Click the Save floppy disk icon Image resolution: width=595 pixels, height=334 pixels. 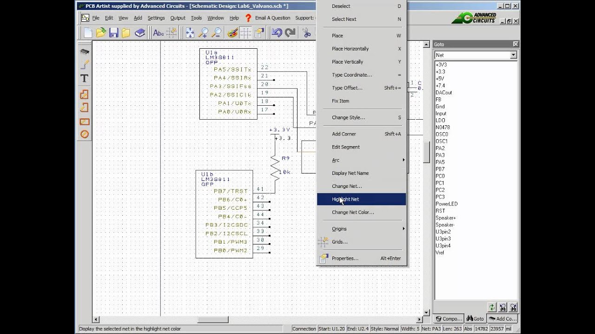[x=113, y=32]
